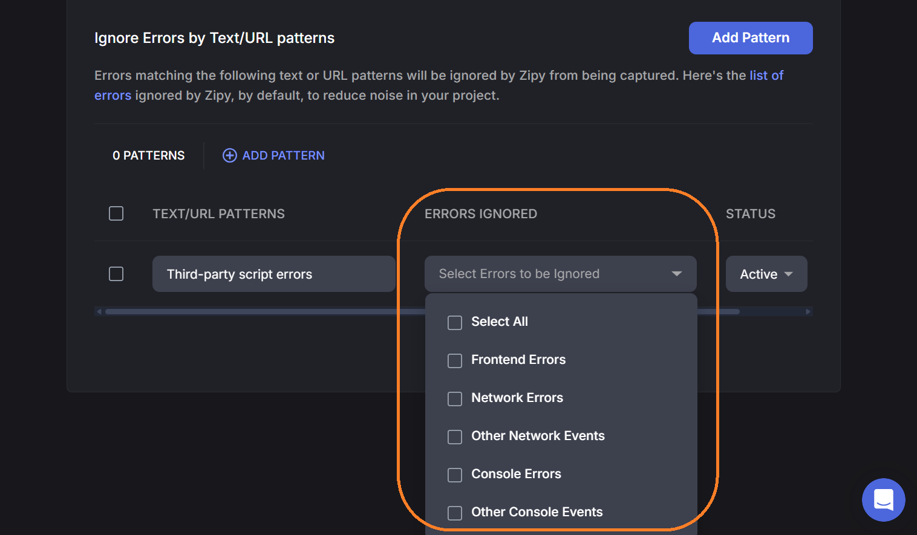Enable the Frontend Errors checkbox
Viewport: 917px width, 535px height.
[455, 360]
